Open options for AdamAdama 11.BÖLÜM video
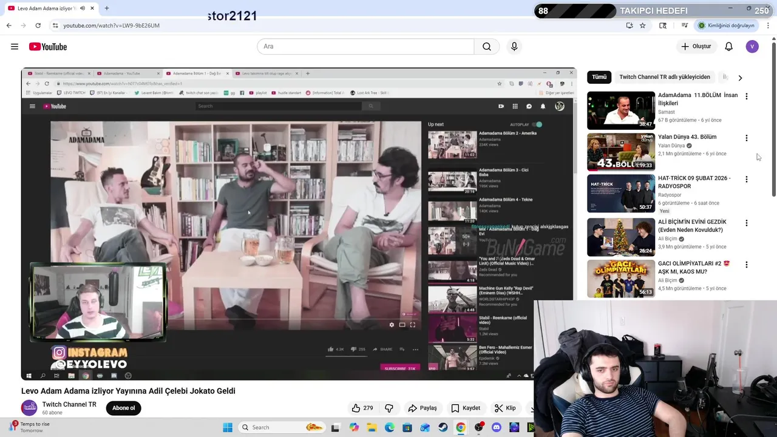Screen dimensions: 777x437 (747, 96)
